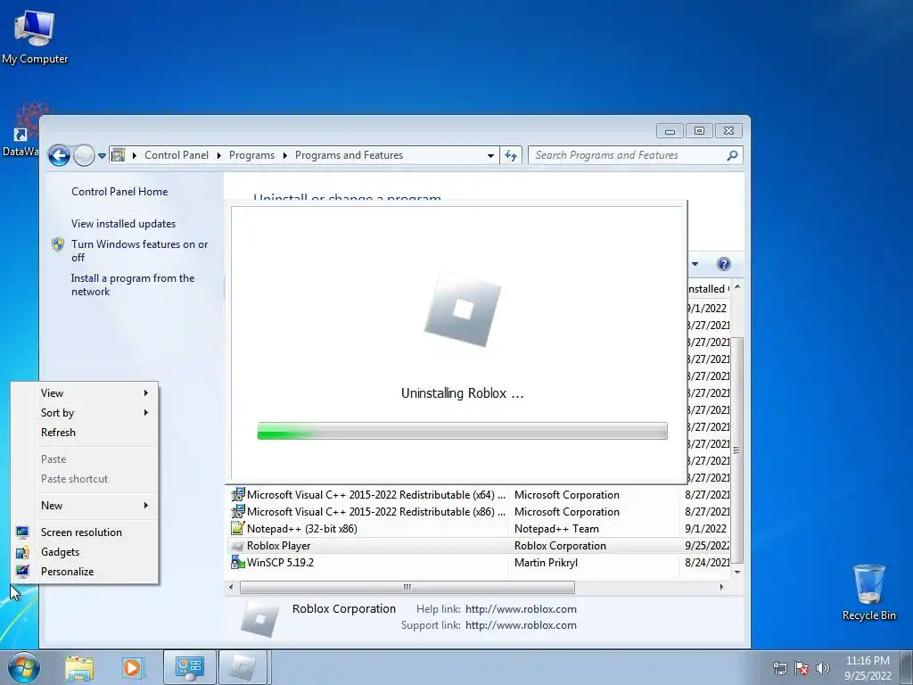
Task: Select the WinSCP 5.19.2 row
Action: [x=479, y=563]
